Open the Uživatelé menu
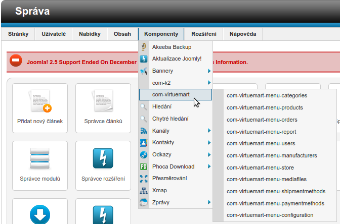 54,34
